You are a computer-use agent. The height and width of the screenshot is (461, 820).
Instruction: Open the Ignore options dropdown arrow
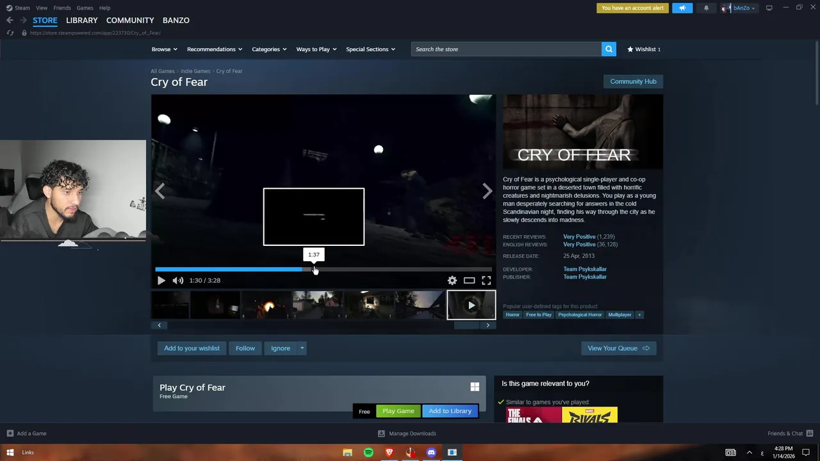click(302, 348)
